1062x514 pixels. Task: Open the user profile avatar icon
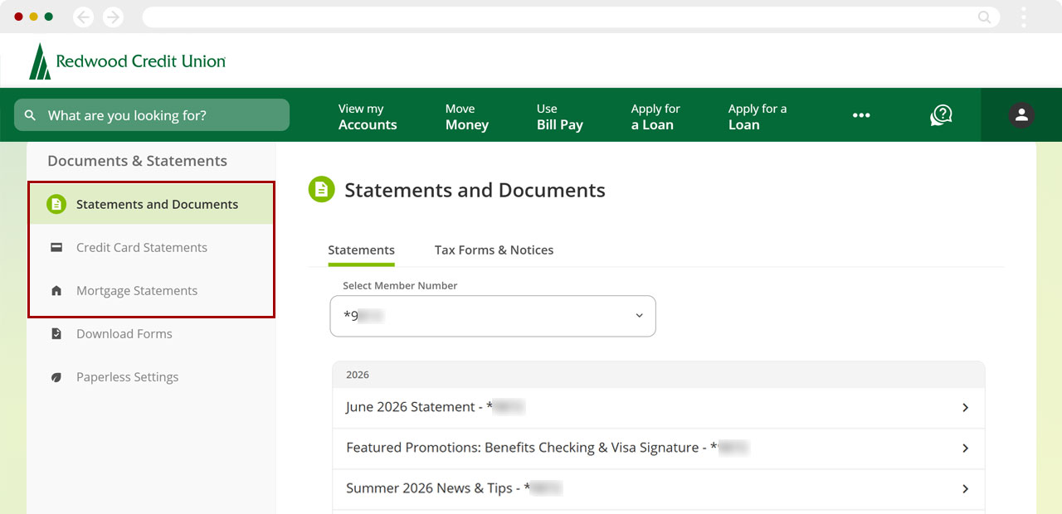[1021, 115]
